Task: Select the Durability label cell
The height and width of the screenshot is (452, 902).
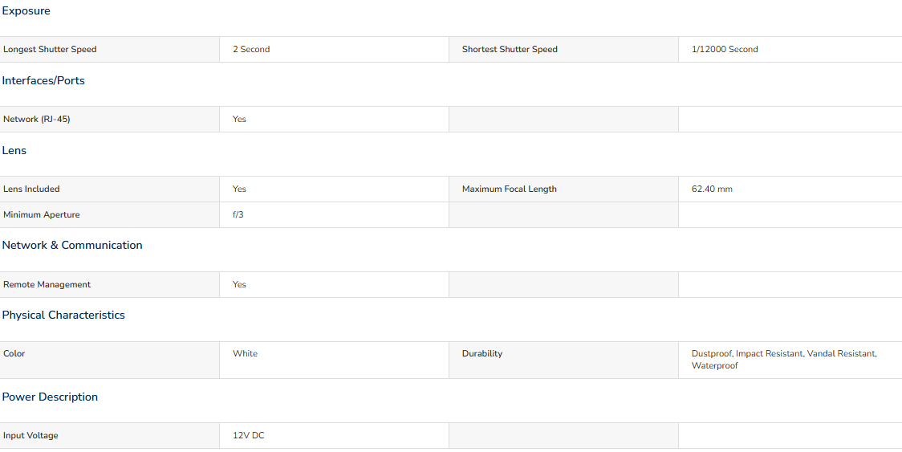Action: [x=563, y=360]
